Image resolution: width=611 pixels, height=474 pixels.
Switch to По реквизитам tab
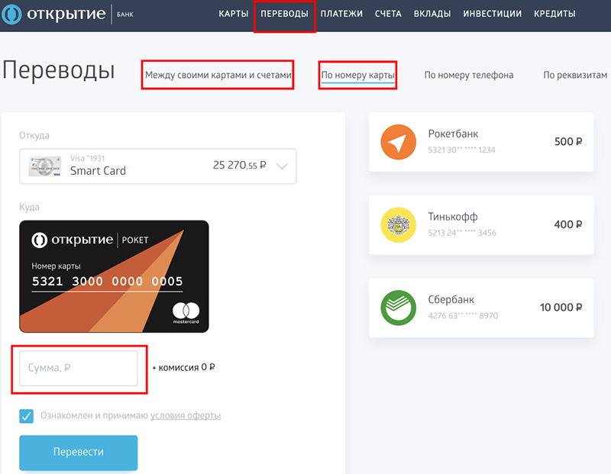click(x=575, y=75)
